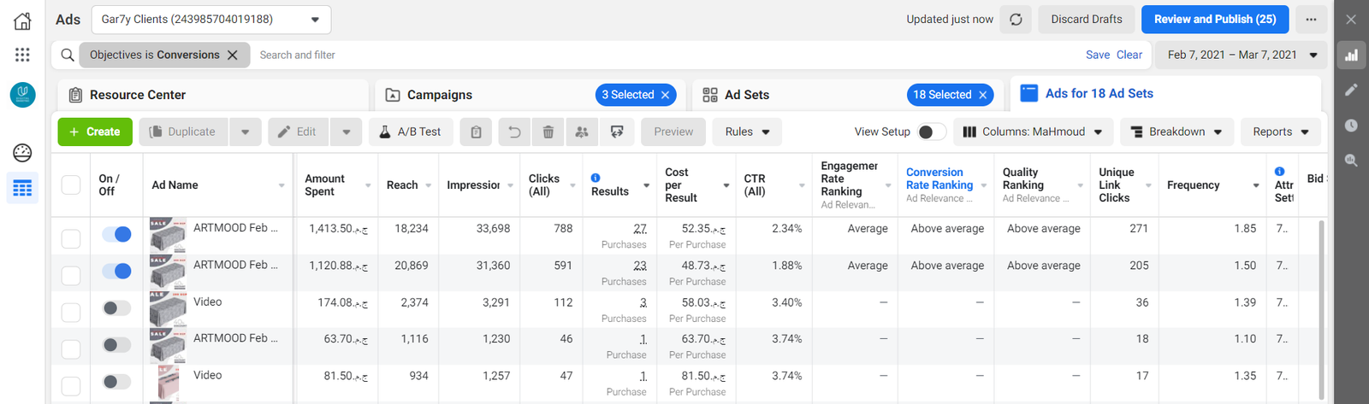Open the three-dots more options menu
1369x404 pixels.
pos(1311,19)
